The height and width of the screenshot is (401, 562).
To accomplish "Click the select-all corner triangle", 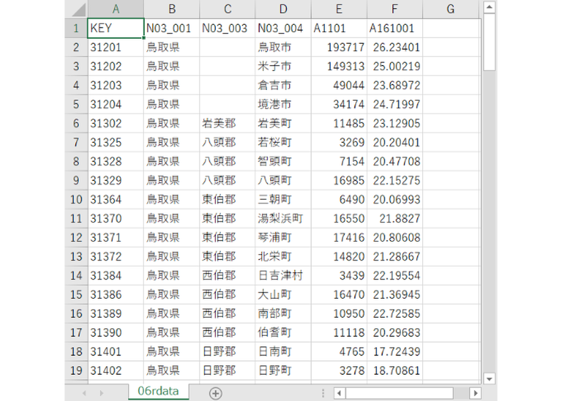I will (x=78, y=10).
